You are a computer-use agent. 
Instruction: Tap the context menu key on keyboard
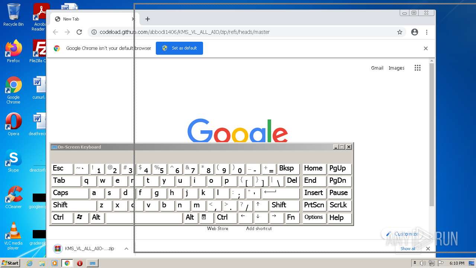click(x=207, y=218)
